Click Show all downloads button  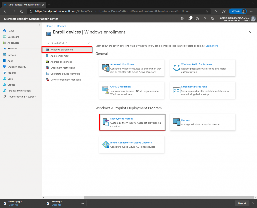click(242, 203)
